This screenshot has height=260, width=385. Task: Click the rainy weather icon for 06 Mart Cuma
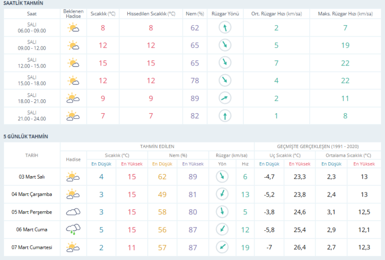(73, 229)
